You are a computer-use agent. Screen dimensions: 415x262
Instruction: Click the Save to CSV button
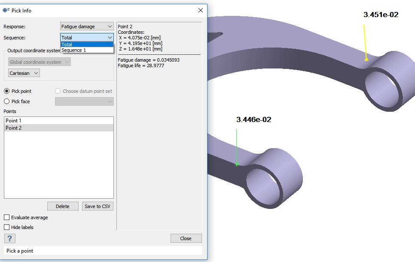(x=98, y=206)
